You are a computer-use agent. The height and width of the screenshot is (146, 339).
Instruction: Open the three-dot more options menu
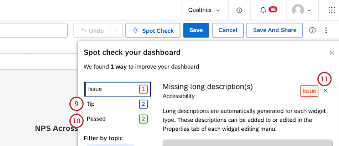point(326,30)
